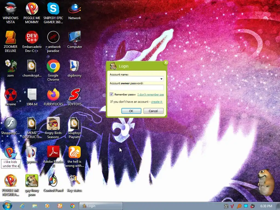Click the hamster character on the desktop

click(266, 182)
